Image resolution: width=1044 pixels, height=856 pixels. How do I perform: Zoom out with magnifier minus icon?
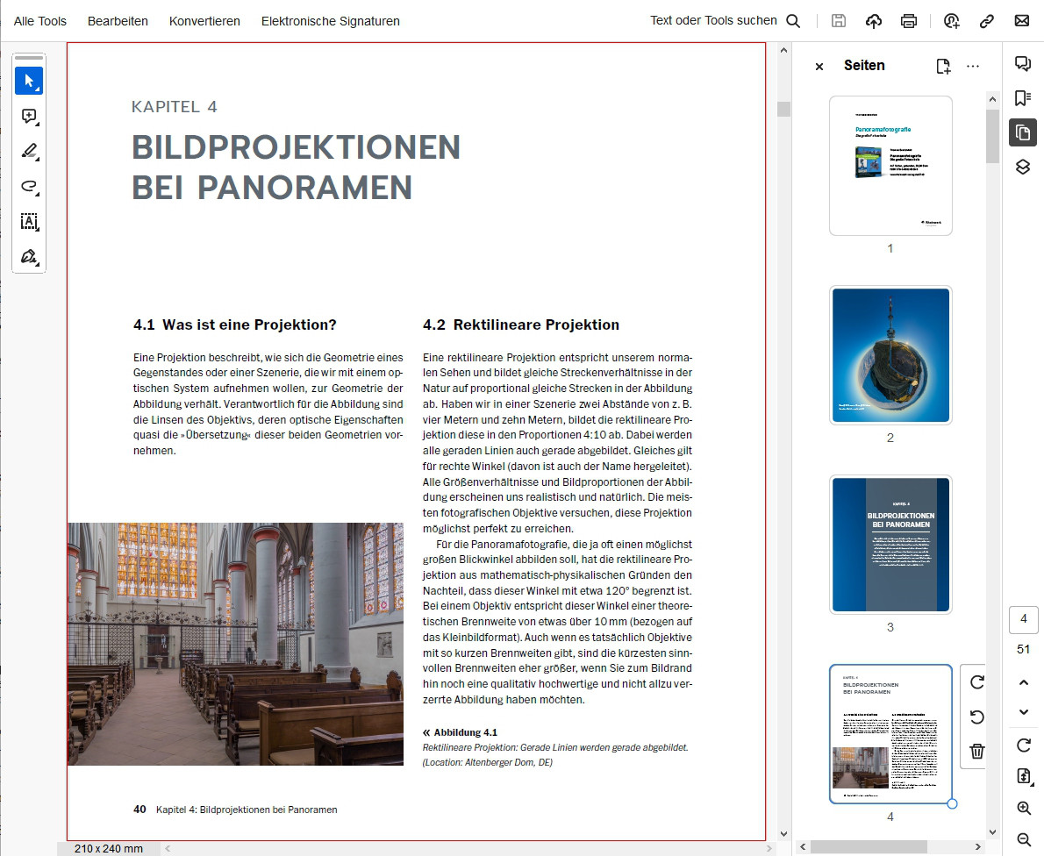pos(1023,839)
